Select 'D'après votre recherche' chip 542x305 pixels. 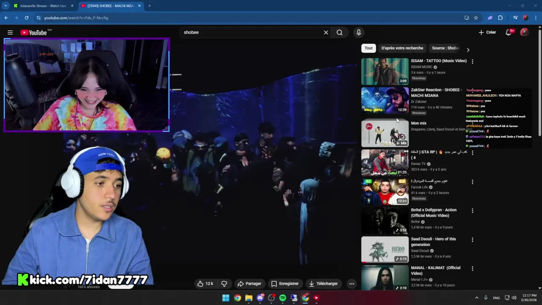click(402, 48)
